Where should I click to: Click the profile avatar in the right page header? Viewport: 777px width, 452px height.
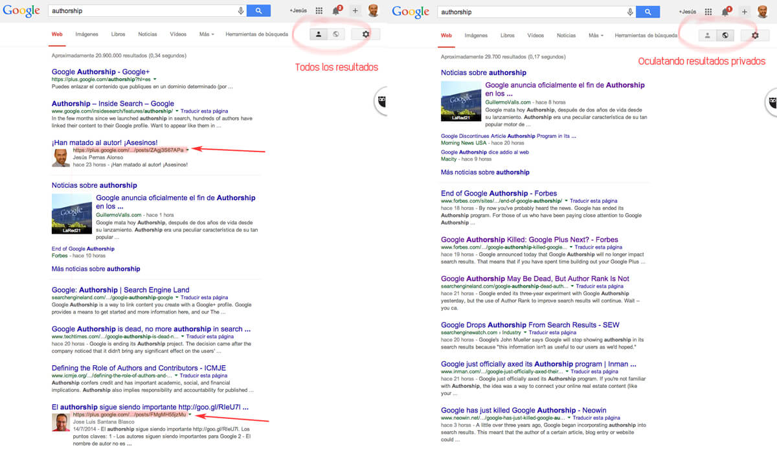point(763,11)
